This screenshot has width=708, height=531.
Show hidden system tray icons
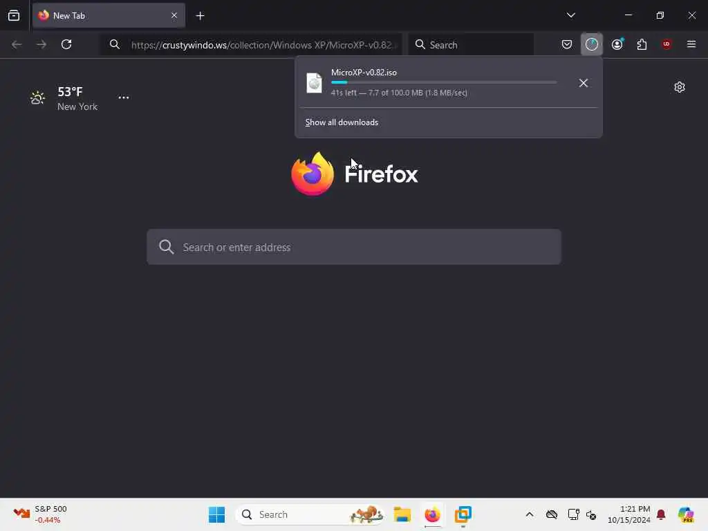(x=530, y=514)
